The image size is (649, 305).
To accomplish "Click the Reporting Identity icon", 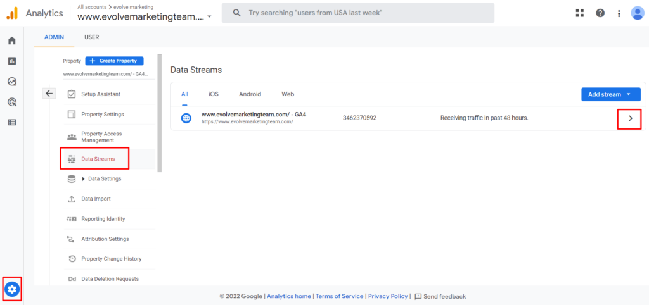I will pos(71,219).
